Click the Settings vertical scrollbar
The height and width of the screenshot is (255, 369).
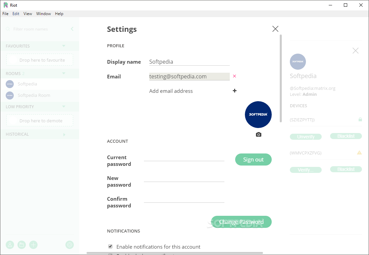(280, 78)
